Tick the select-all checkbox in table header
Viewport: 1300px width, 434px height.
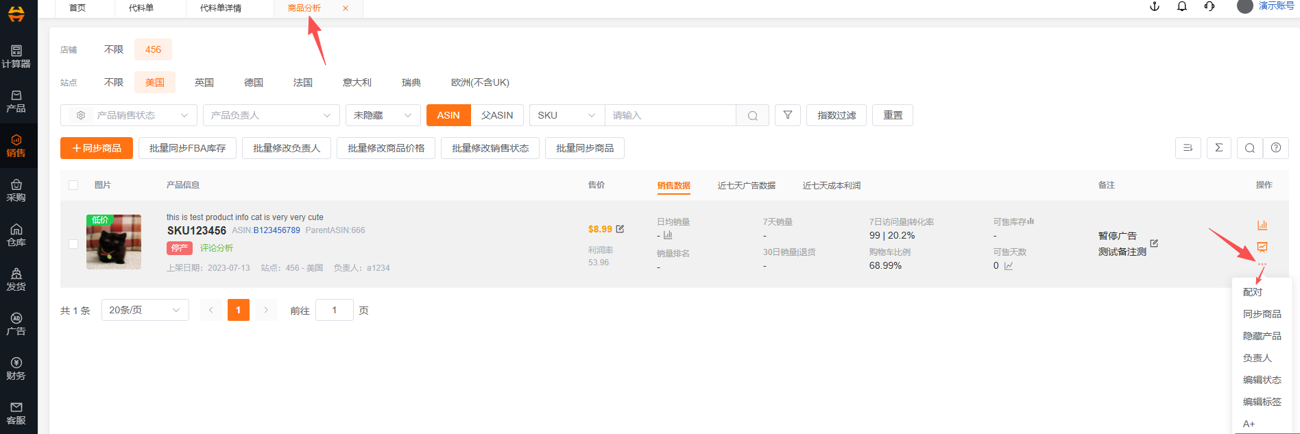[x=73, y=185]
